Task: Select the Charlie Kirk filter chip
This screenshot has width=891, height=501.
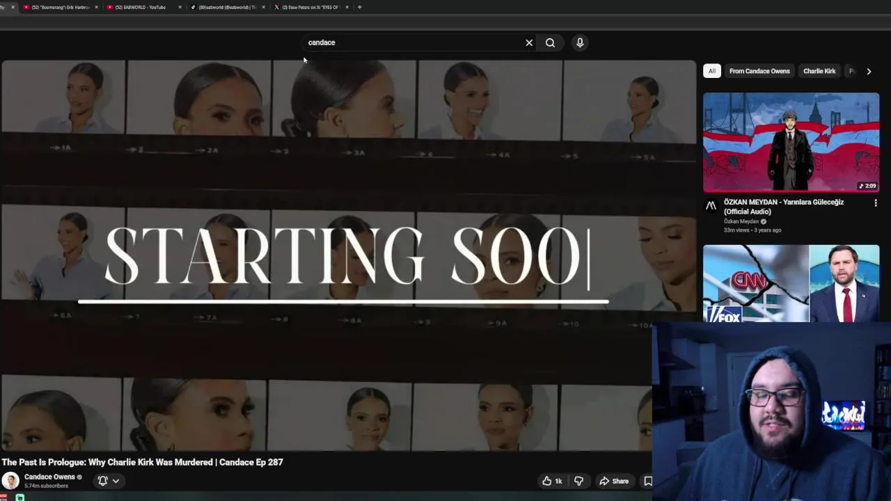Action: pos(819,71)
